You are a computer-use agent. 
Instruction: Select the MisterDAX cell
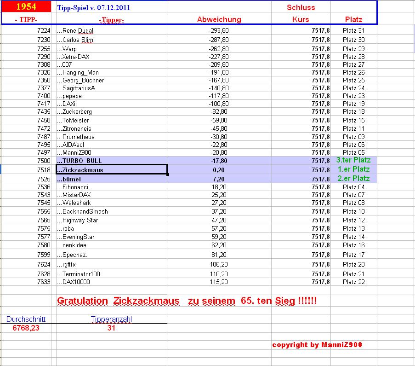(x=111, y=195)
